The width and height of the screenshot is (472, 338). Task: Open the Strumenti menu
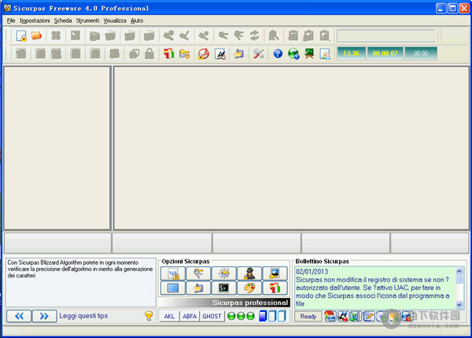pyautogui.click(x=87, y=20)
